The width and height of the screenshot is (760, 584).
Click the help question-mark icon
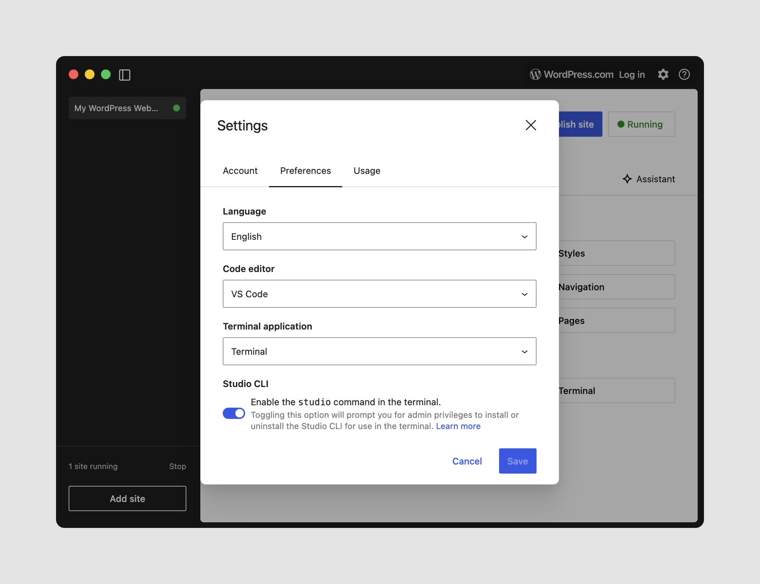pyautogui.click(x=684, y=74)
